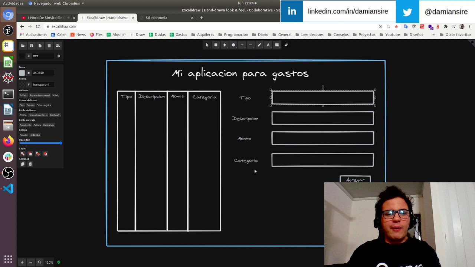The height and width of the screenshot is (267, 475).
Task: Open Otros favoritos folder
Action: 455,34
